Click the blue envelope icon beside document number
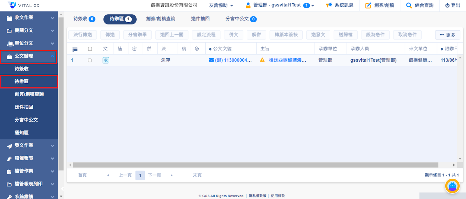 pos(211,60)
